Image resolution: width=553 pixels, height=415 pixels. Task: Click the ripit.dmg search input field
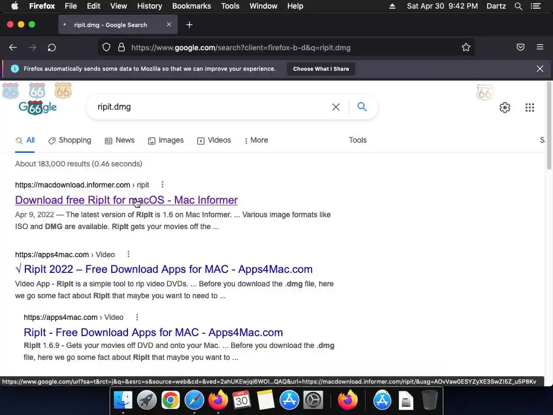(x=212, y=107)
